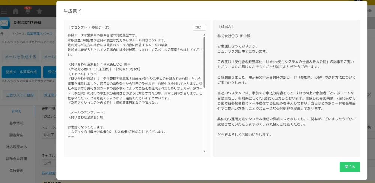The height and width of the screenshot is (183, 375).
Task: Click the breadcrumb home icon
Action: click(3, 34)
